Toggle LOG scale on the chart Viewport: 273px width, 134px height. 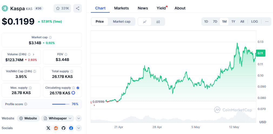(x=255, y=22)
